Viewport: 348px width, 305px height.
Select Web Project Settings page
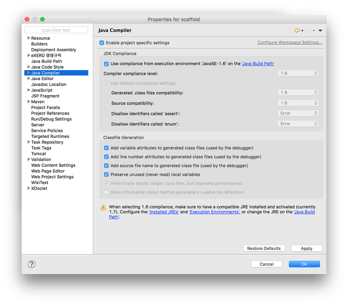click(52, 177)
